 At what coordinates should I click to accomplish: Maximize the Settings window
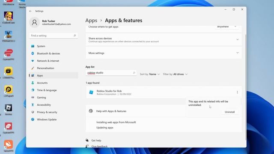click(234, 9)
